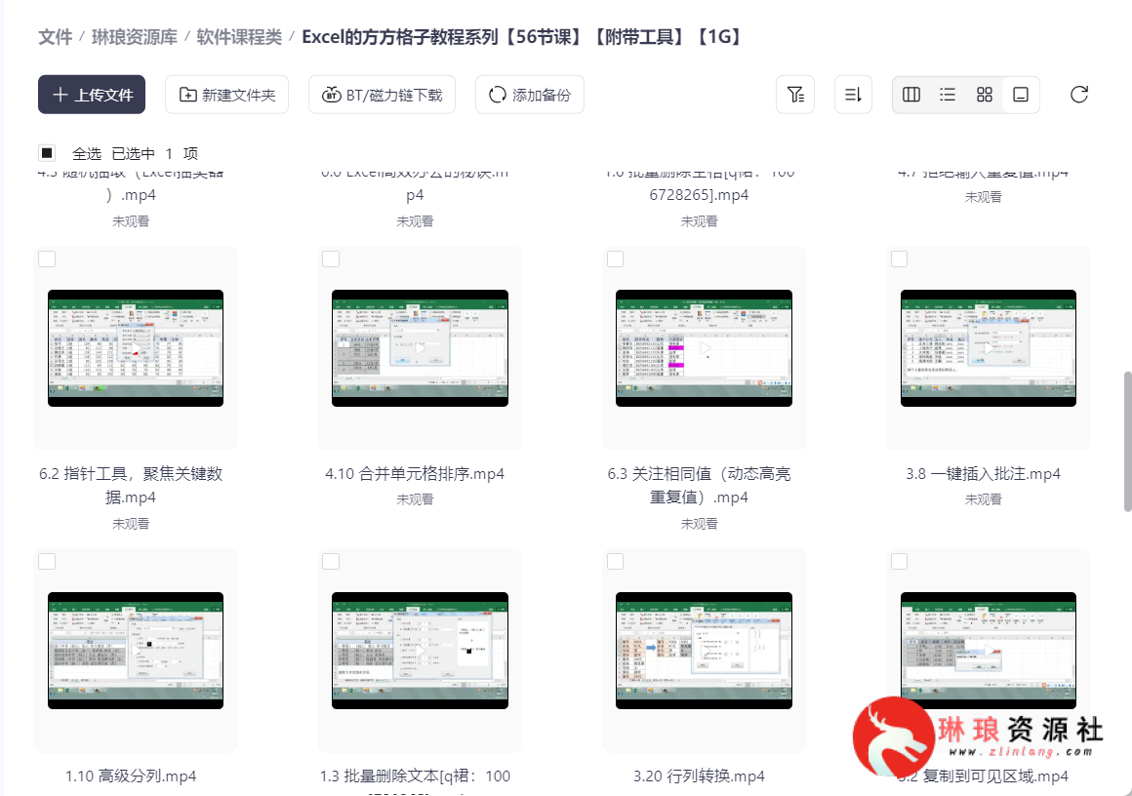Open thumbnail of 1.10 高级分列.mp4
Viewport: 1132px width, 796px height.
(x=136, y=651)
